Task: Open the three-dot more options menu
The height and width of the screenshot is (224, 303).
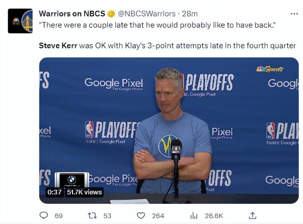Action: coord(294,14)
